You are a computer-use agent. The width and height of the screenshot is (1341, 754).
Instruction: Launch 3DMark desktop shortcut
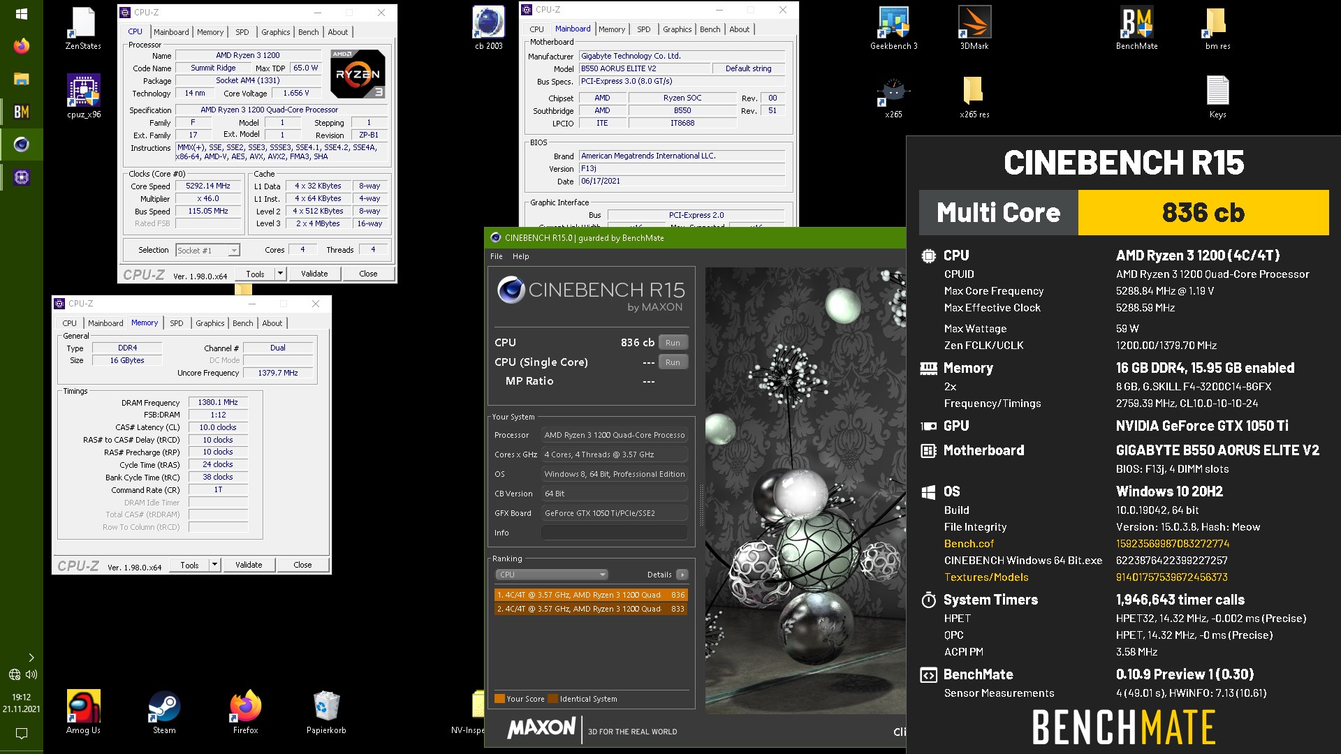[974, 29]
